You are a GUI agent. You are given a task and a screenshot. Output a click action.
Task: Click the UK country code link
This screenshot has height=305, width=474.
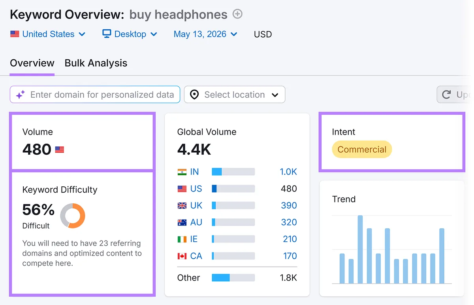click(x=196, y=205)
